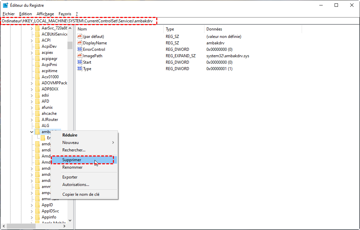Choose Renommer in the context menu
Viewport: 360px width, 230px height.
[x=84, y=167]
